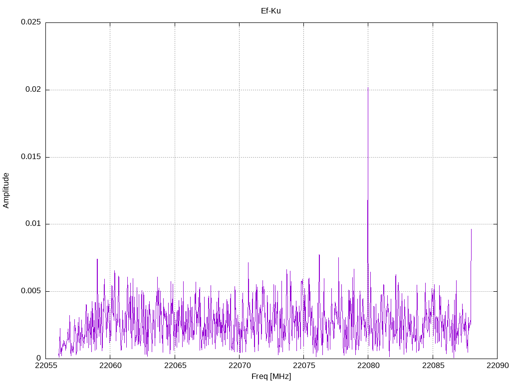Select the 22075 x-axis tick label
This screenshot has width=511, height=383.
(x=303, y=366)
